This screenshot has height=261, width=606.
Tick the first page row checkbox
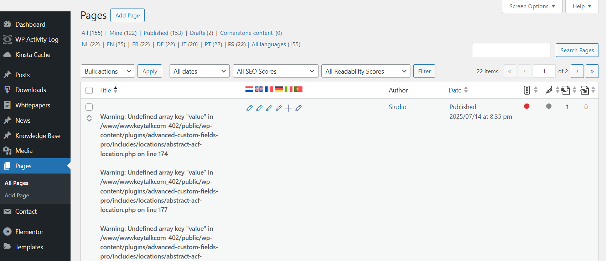point(89,107)
